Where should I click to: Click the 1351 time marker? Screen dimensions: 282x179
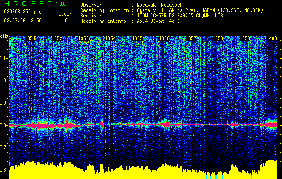coord(30,38)
